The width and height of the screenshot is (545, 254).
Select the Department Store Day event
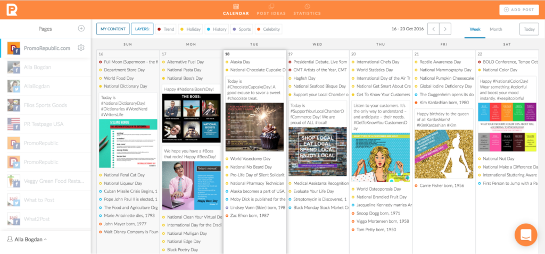pyautogui.click(x=122, y=70)
